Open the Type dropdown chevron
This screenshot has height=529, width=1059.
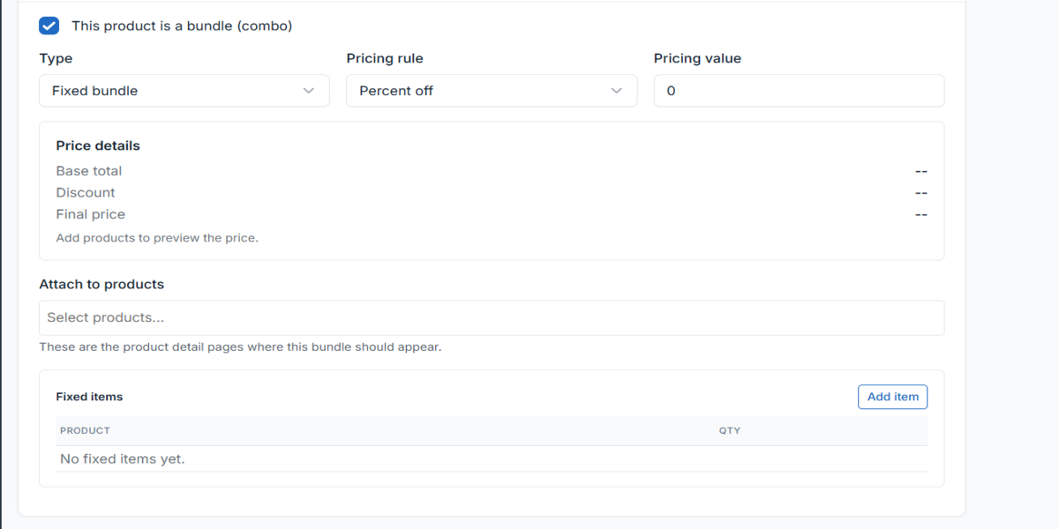coord(309,90)
